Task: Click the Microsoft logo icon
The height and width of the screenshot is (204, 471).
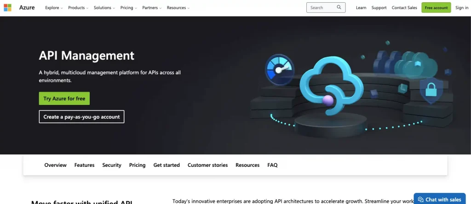Action: (x=7, y=7)
